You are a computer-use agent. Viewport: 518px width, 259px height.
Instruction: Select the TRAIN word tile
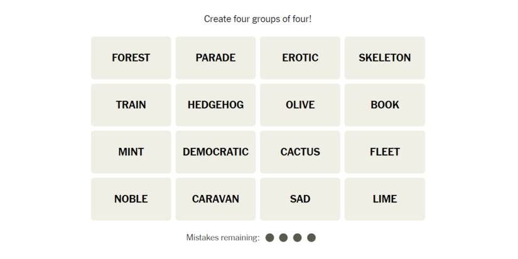pos(131,105)
